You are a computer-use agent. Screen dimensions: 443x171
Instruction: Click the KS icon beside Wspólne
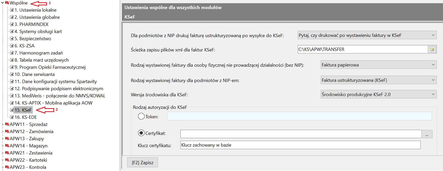click(x=7, y=3)
